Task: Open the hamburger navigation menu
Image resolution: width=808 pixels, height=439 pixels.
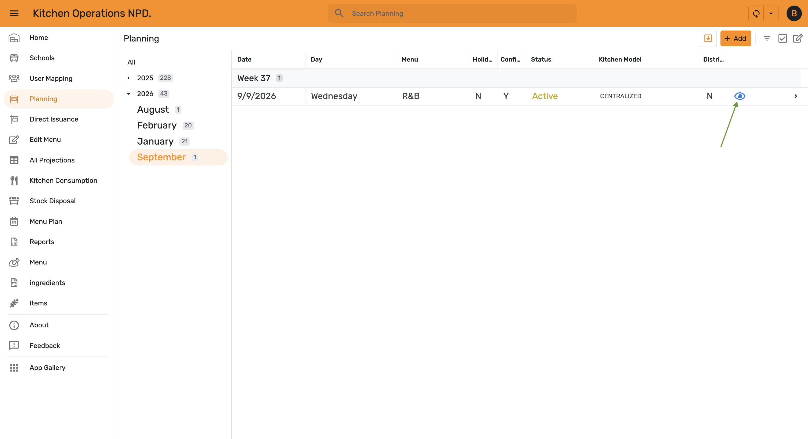Action: (14, 13)
